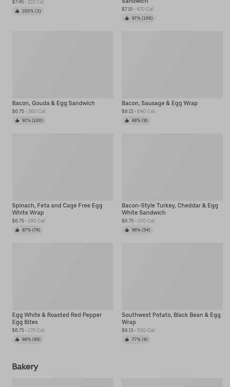This screenshot has height=387, width=230.
Task: Open the Egg White & Roasted Red Pepper Egg Bites image
Action: click(62, 276)
